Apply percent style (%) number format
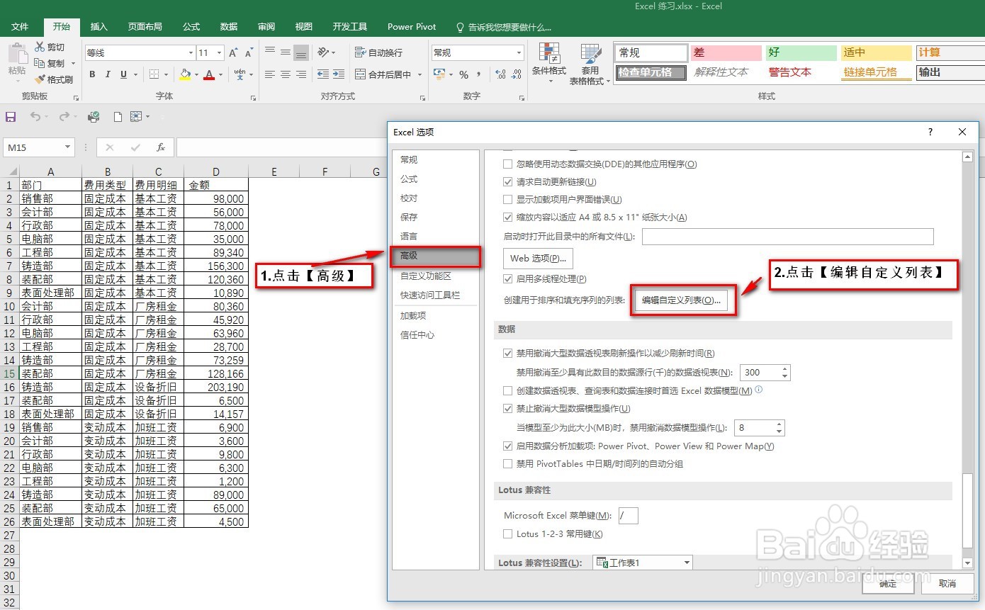The width and height of the screenshot is (985, 610). point(463,74)
